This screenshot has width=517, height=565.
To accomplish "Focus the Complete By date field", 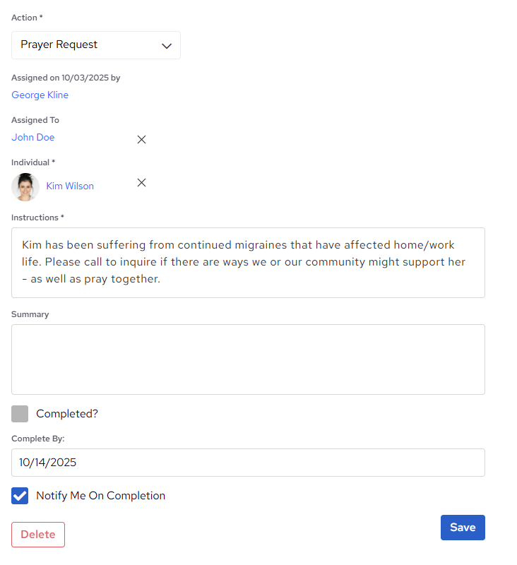I will tap(248, 463).
